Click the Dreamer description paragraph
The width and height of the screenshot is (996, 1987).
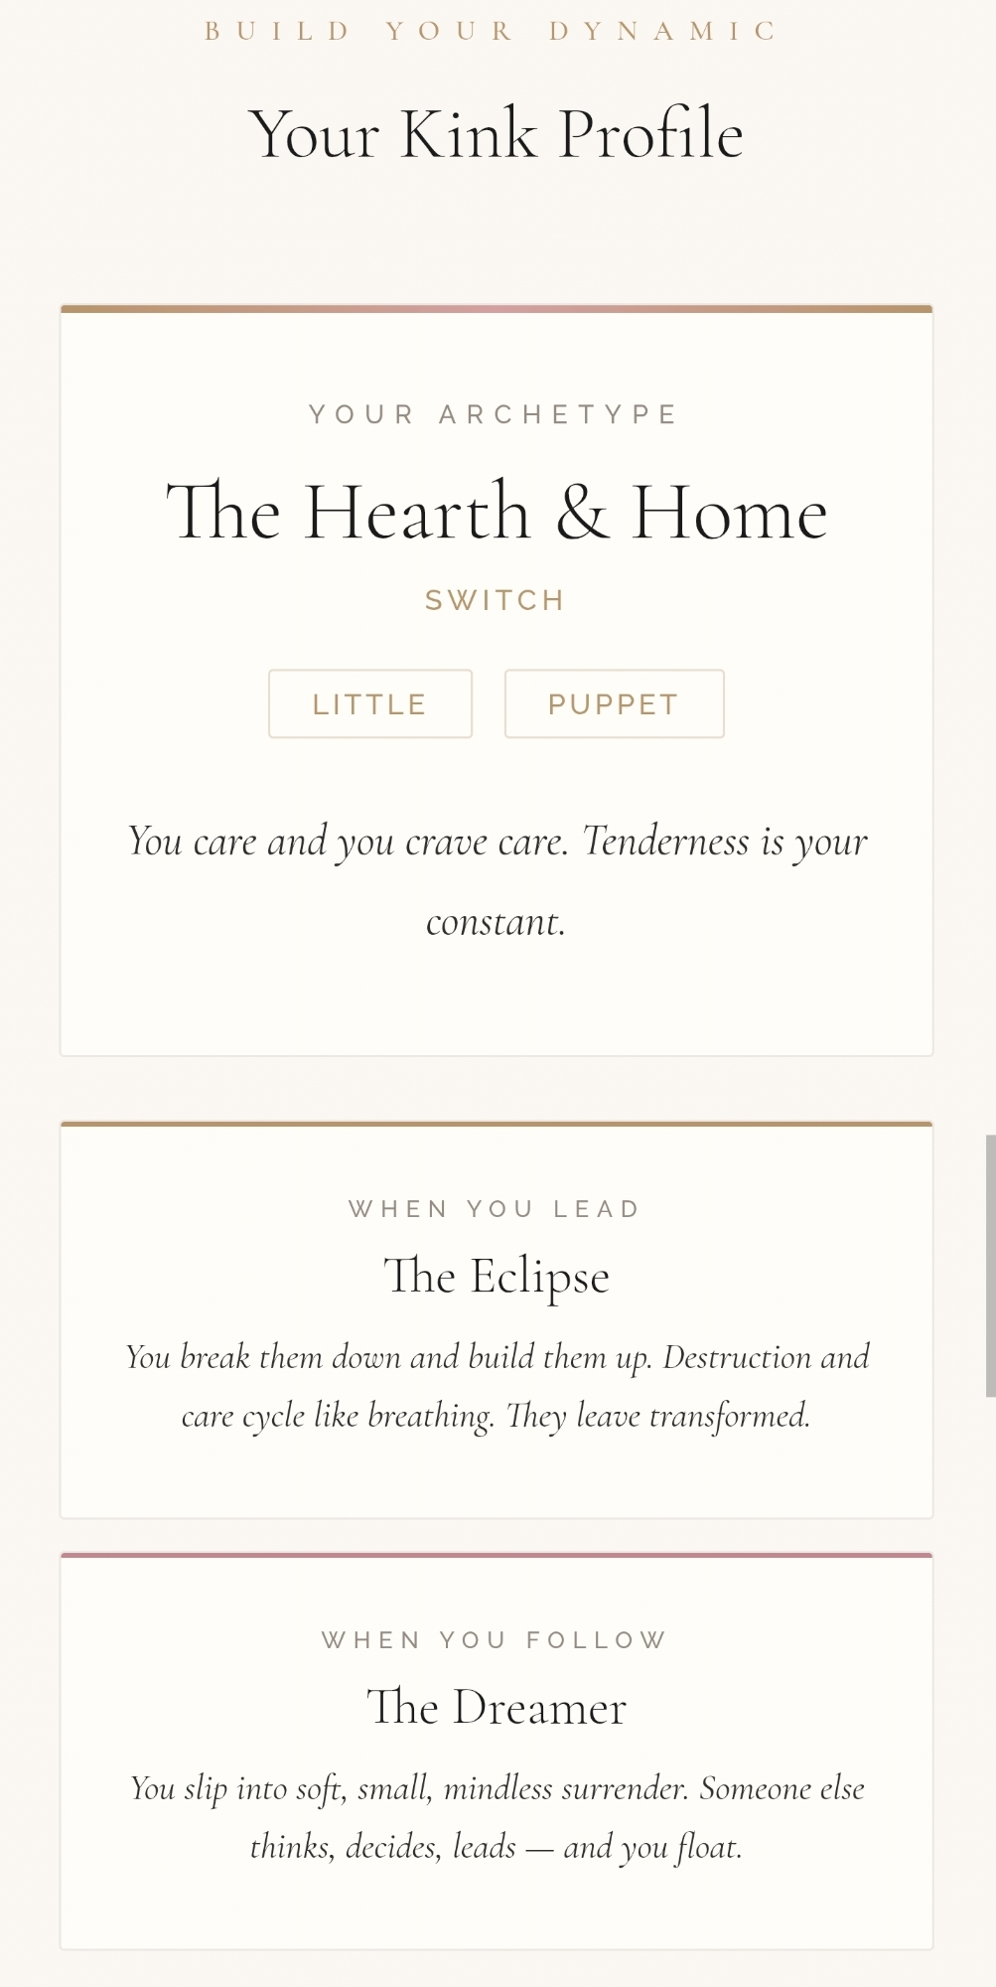pos(497,1817)
